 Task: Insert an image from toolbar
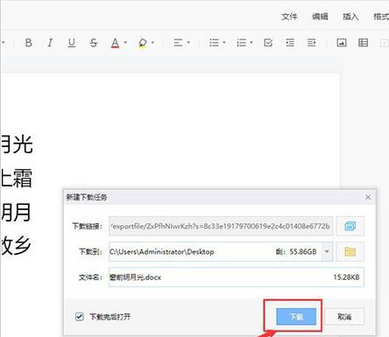[342, 43]
